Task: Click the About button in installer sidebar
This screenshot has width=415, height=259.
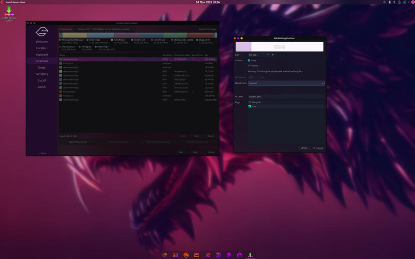Action: coord(42,153)
